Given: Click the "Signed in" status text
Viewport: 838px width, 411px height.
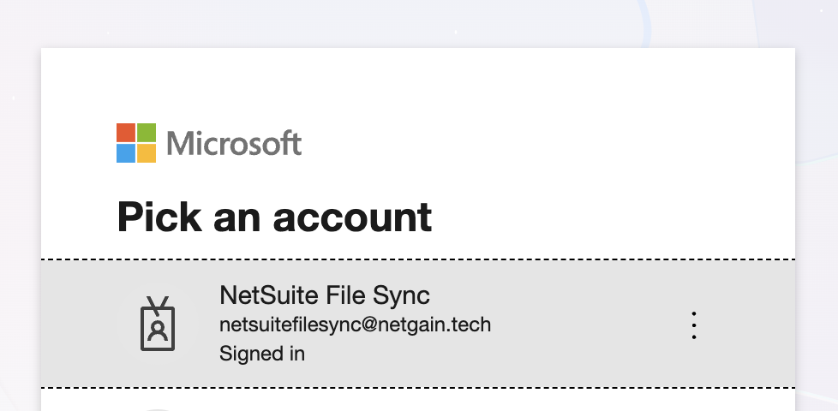Looking at the screenshot, I should pyautogui.click(x=262, y=353).
